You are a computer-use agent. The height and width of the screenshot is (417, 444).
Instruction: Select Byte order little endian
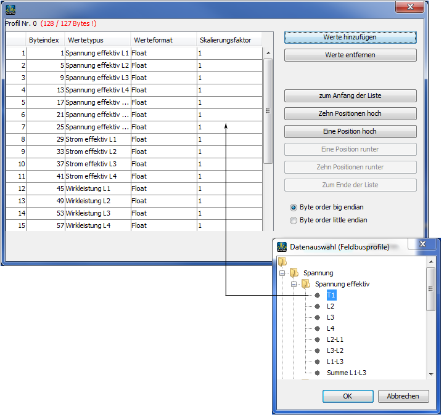click(x=294, y=220)
